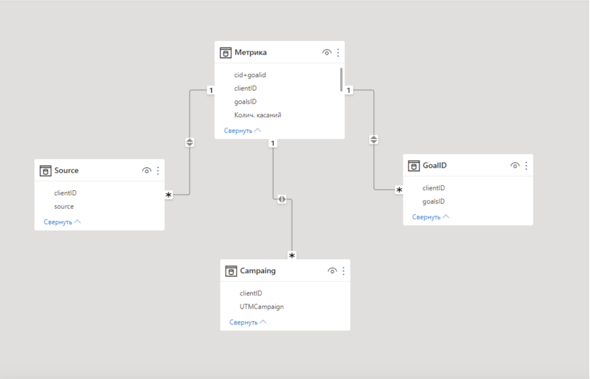Toggle visibility of Метрика table
Viewport: 590px width, 379px height.
tap(327, 52)
